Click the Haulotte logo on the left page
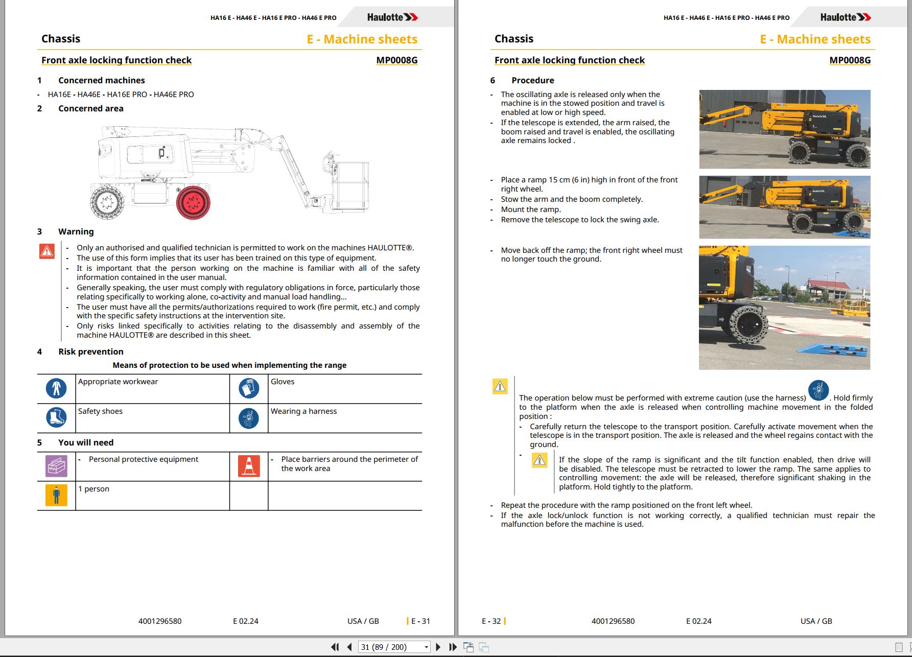Image resolution: width=912 pixels, height=657 pixels. click(392, 17)
